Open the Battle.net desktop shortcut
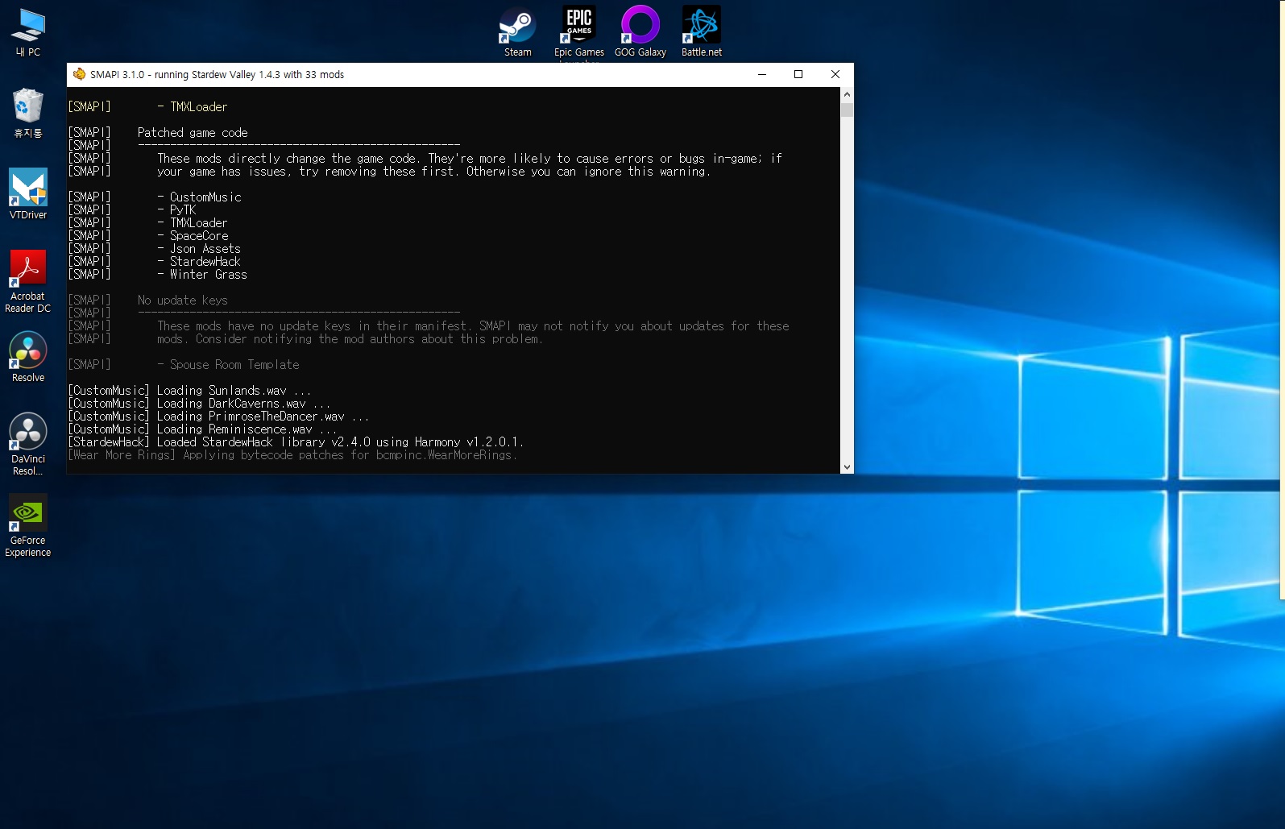The height and width of the screenshot is (829, 1285). click(701, 31)
